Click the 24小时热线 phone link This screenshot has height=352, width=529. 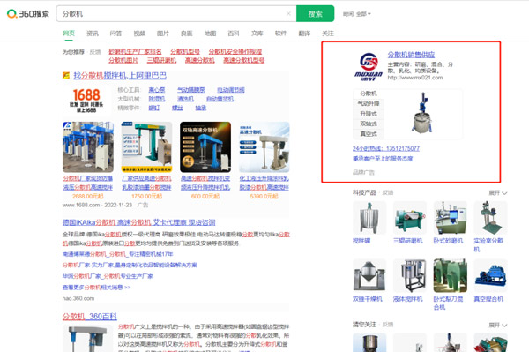click(386, 148)
